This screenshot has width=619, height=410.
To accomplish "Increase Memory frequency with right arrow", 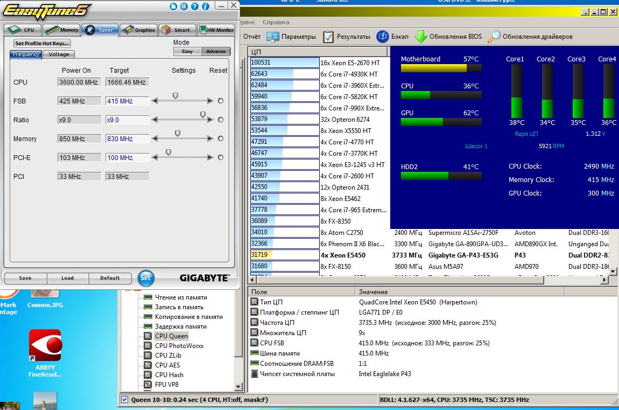I will tap(210, 138).
